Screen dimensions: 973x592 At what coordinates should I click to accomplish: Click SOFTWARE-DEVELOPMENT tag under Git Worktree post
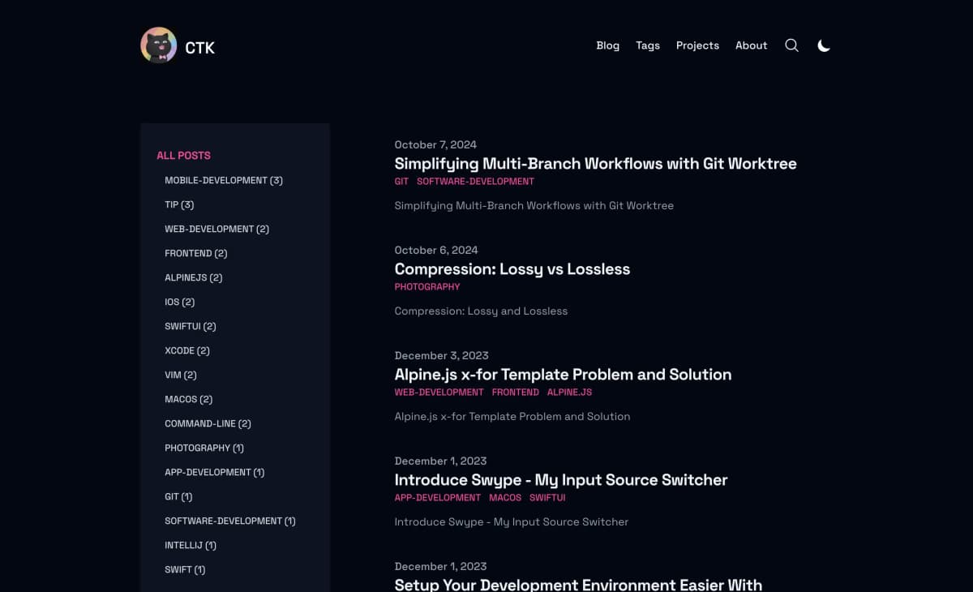pos(475,182)
